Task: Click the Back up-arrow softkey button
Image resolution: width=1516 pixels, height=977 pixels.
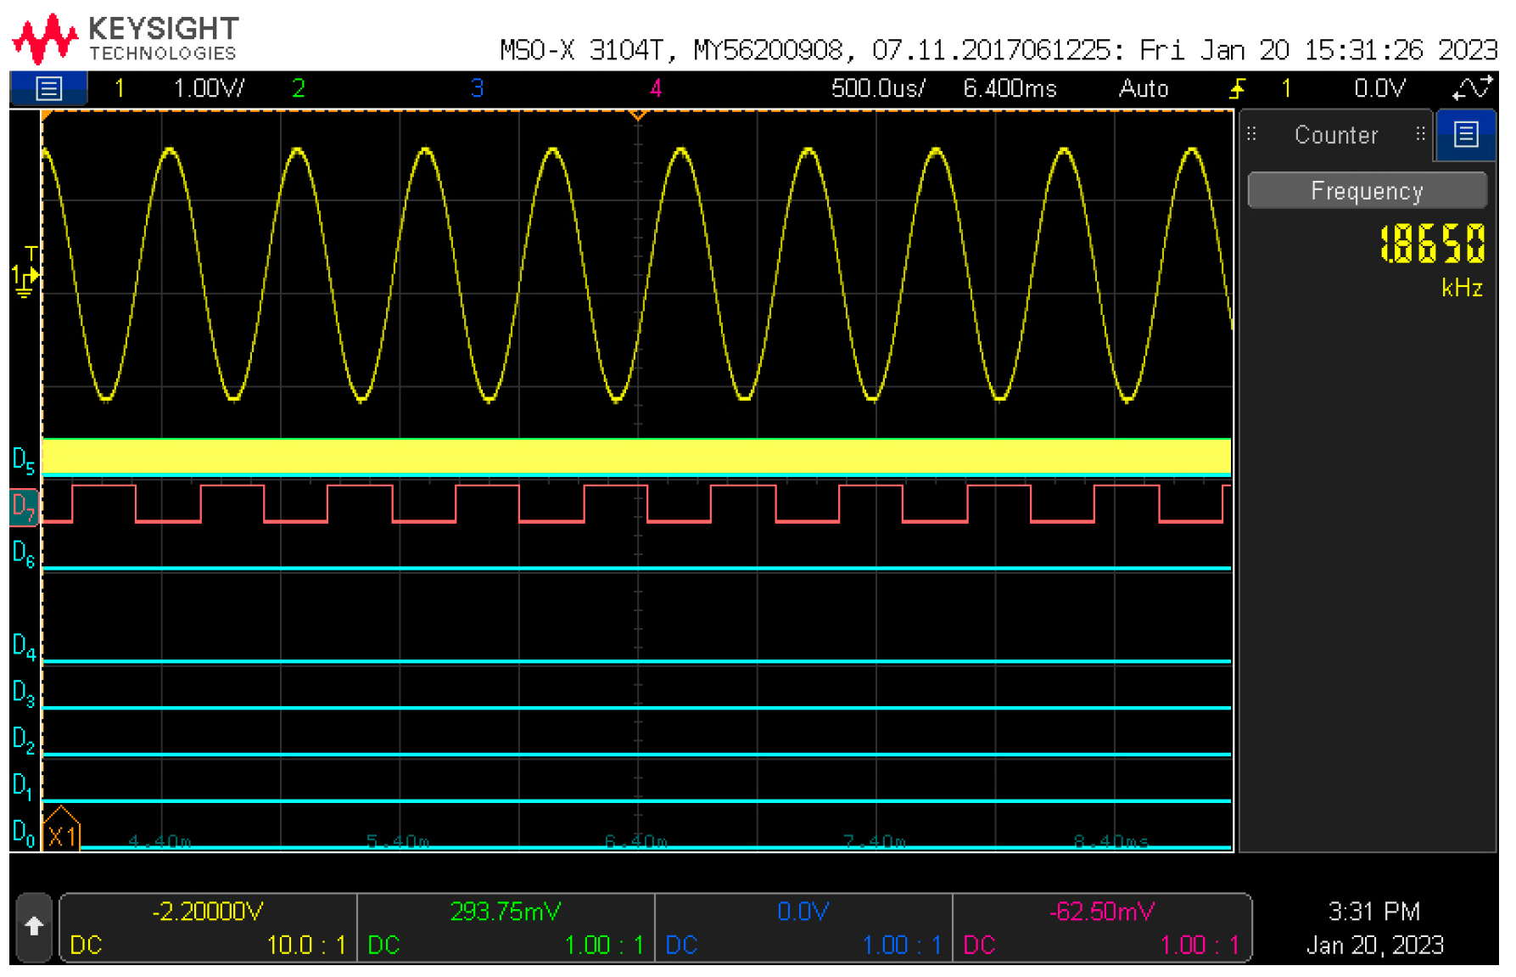Action: [34, 926]
